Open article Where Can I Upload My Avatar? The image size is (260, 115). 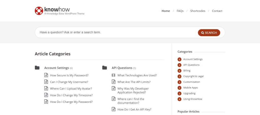point(71,88)
